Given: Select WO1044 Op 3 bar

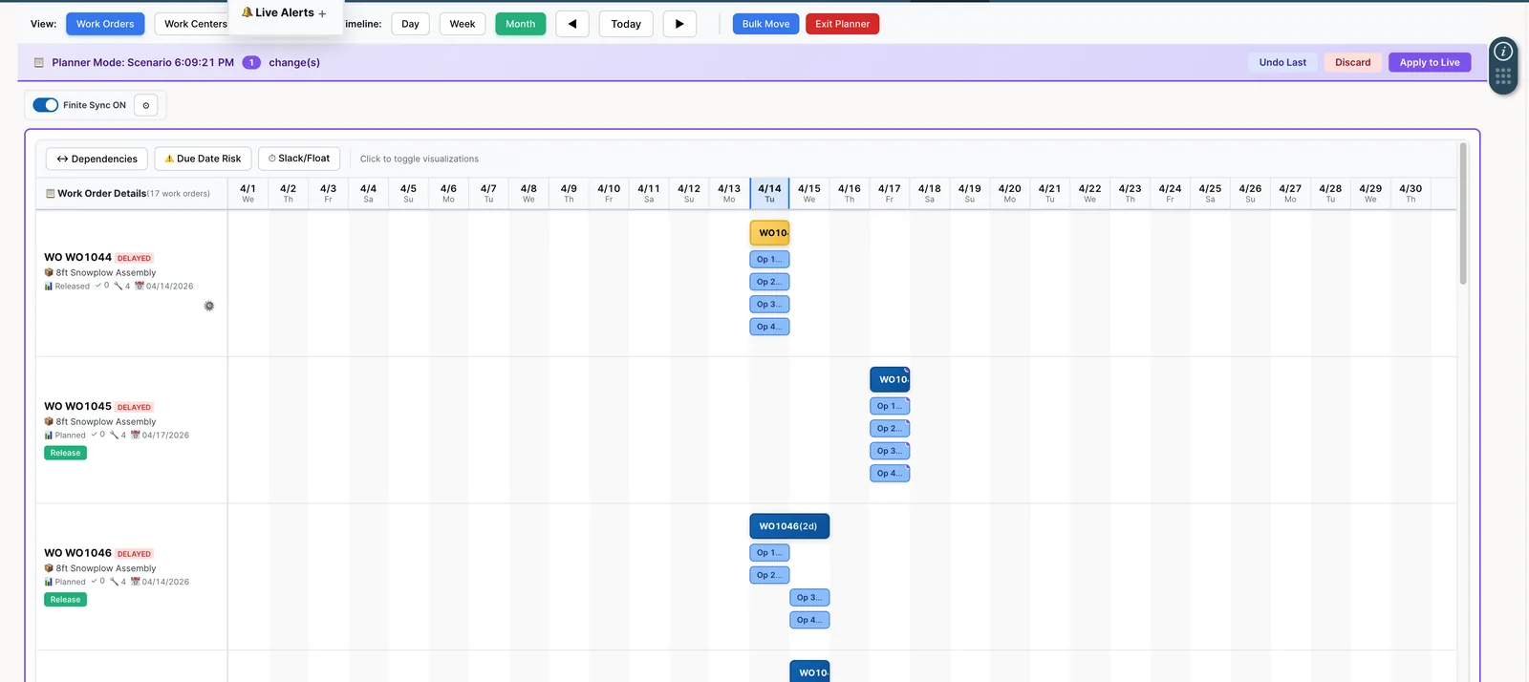Looking at the screenshot, I should (x=770, y=304).
